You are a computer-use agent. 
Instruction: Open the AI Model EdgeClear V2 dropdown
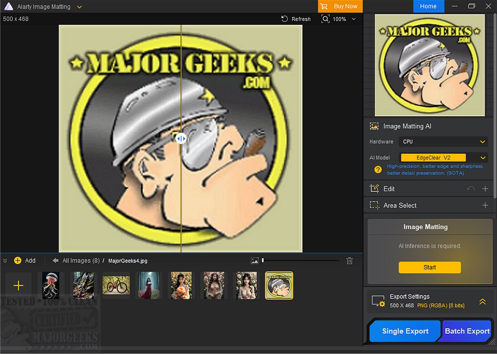point(443,158)
